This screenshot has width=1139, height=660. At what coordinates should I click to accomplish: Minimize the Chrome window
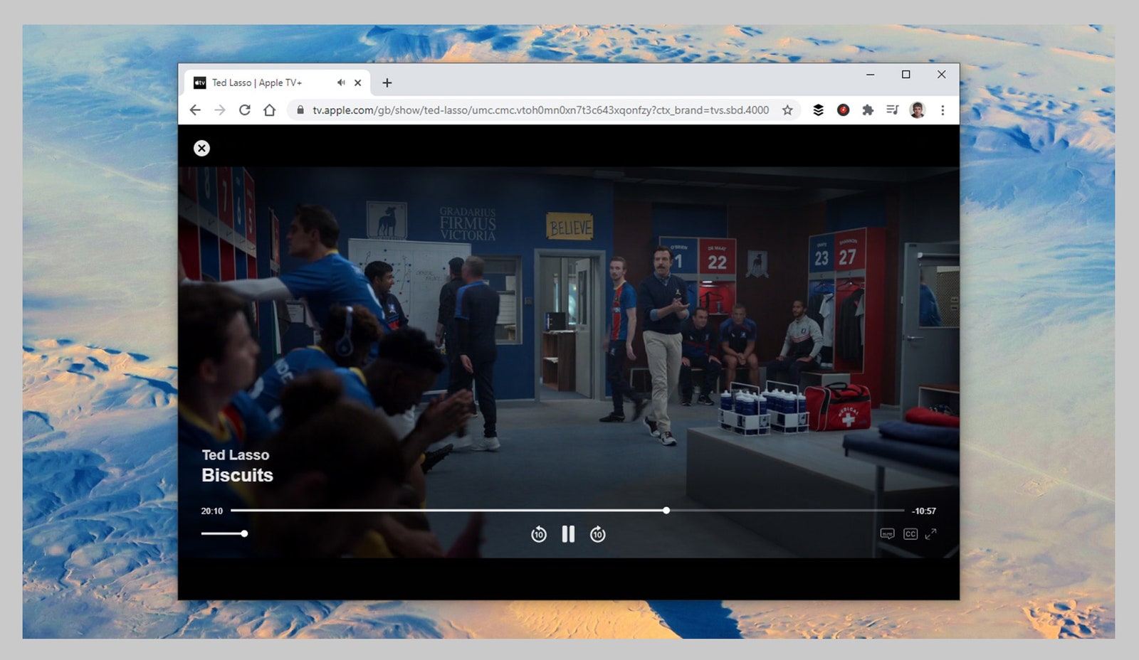(x=870, y=74)
